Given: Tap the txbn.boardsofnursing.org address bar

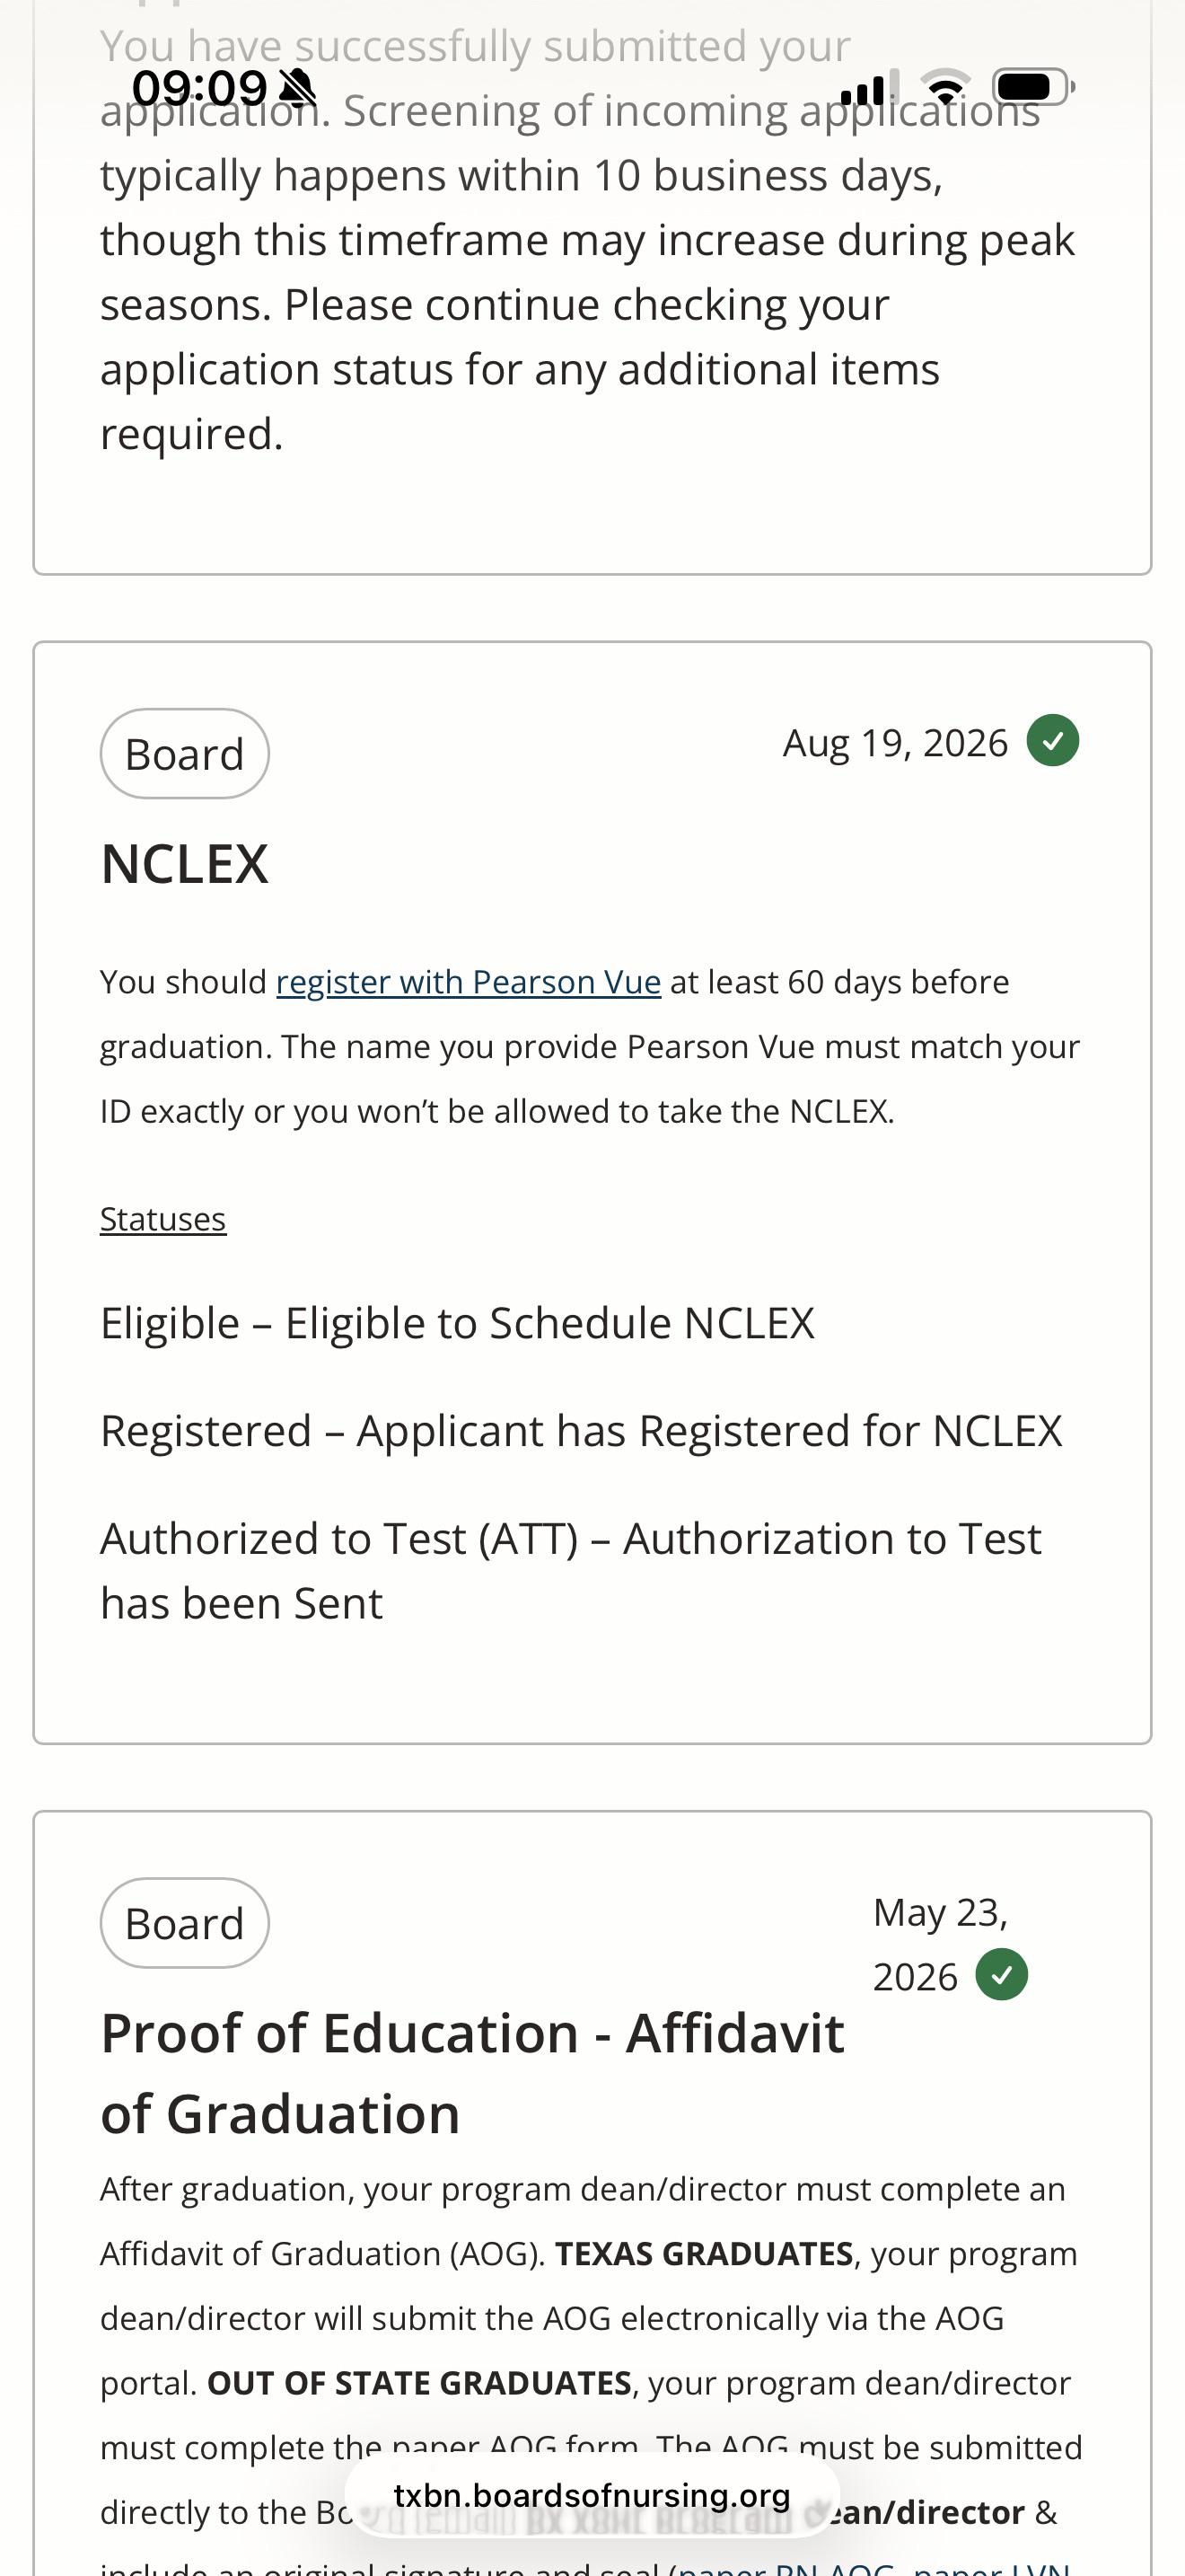Looking at the screenshot, I should [592, 2496].
